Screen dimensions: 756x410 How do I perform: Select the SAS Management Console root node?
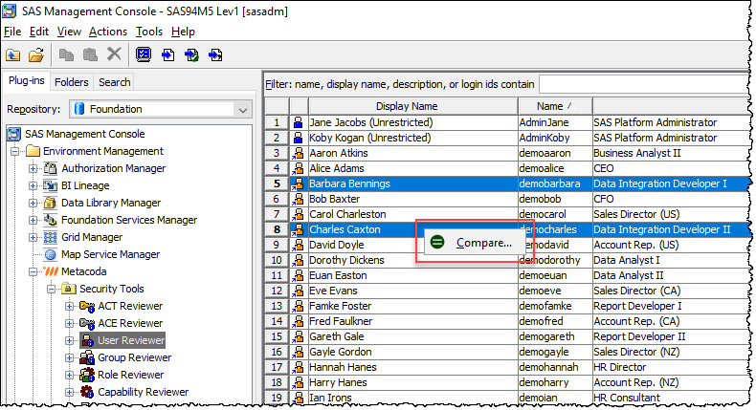pos(85,134)
